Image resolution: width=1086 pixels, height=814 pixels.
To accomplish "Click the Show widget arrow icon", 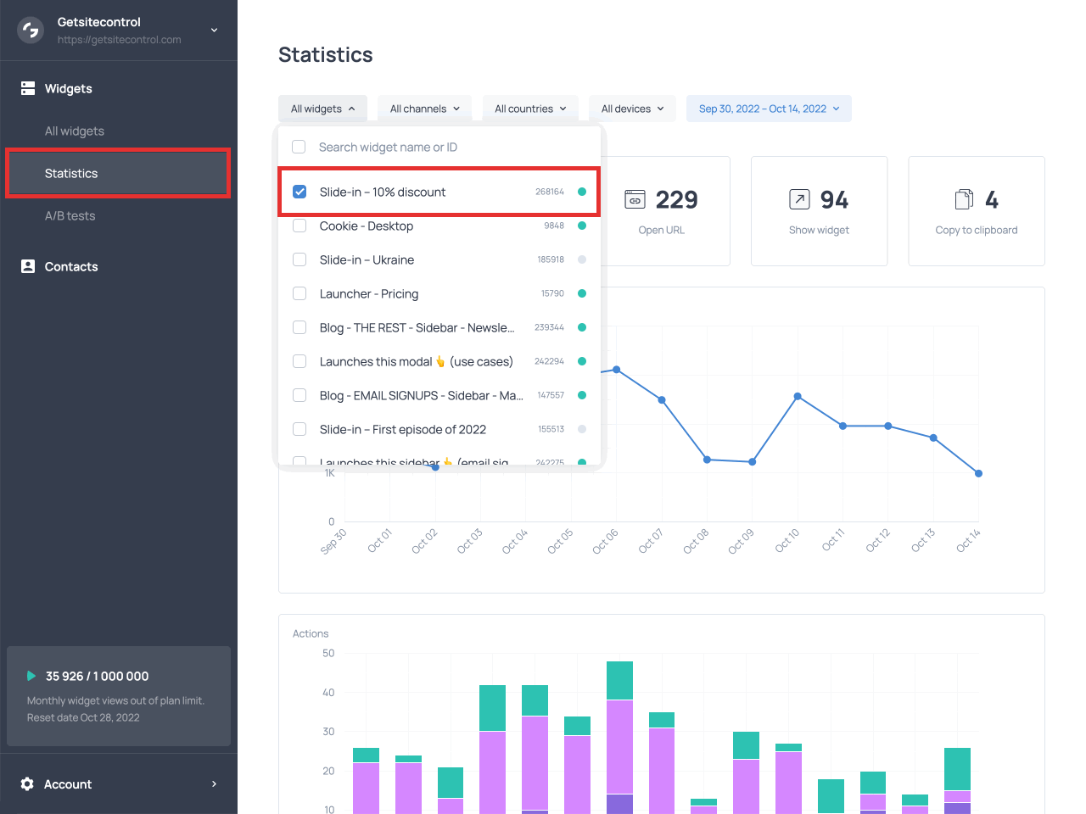I will tap(798, 199).
